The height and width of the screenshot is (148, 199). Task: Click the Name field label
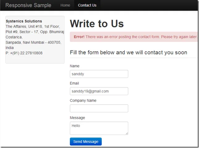pos(74,66)
